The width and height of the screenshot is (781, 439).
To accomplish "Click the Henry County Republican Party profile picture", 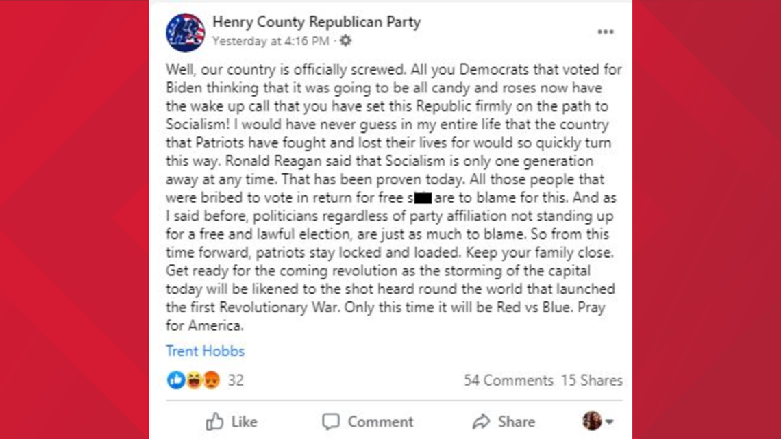I will [186, 30].
